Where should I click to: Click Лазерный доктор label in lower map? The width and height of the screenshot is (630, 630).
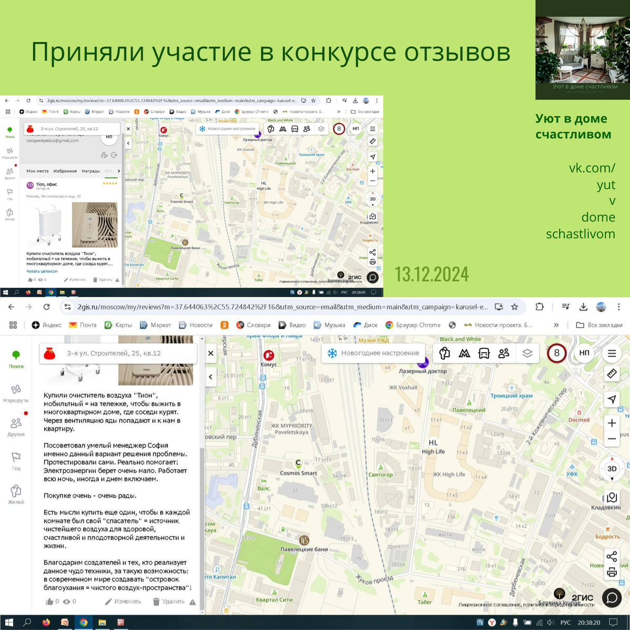point(423,371)
